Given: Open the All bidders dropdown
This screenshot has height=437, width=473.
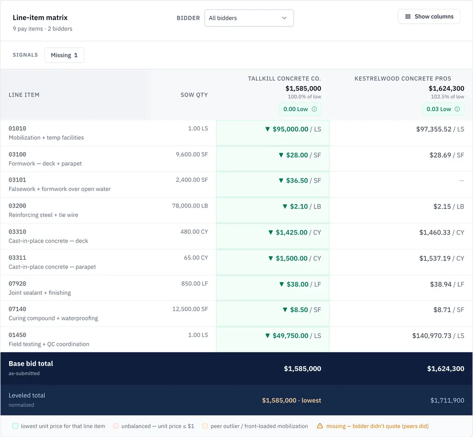Looking at the screenshot, I should click(249, 18).
